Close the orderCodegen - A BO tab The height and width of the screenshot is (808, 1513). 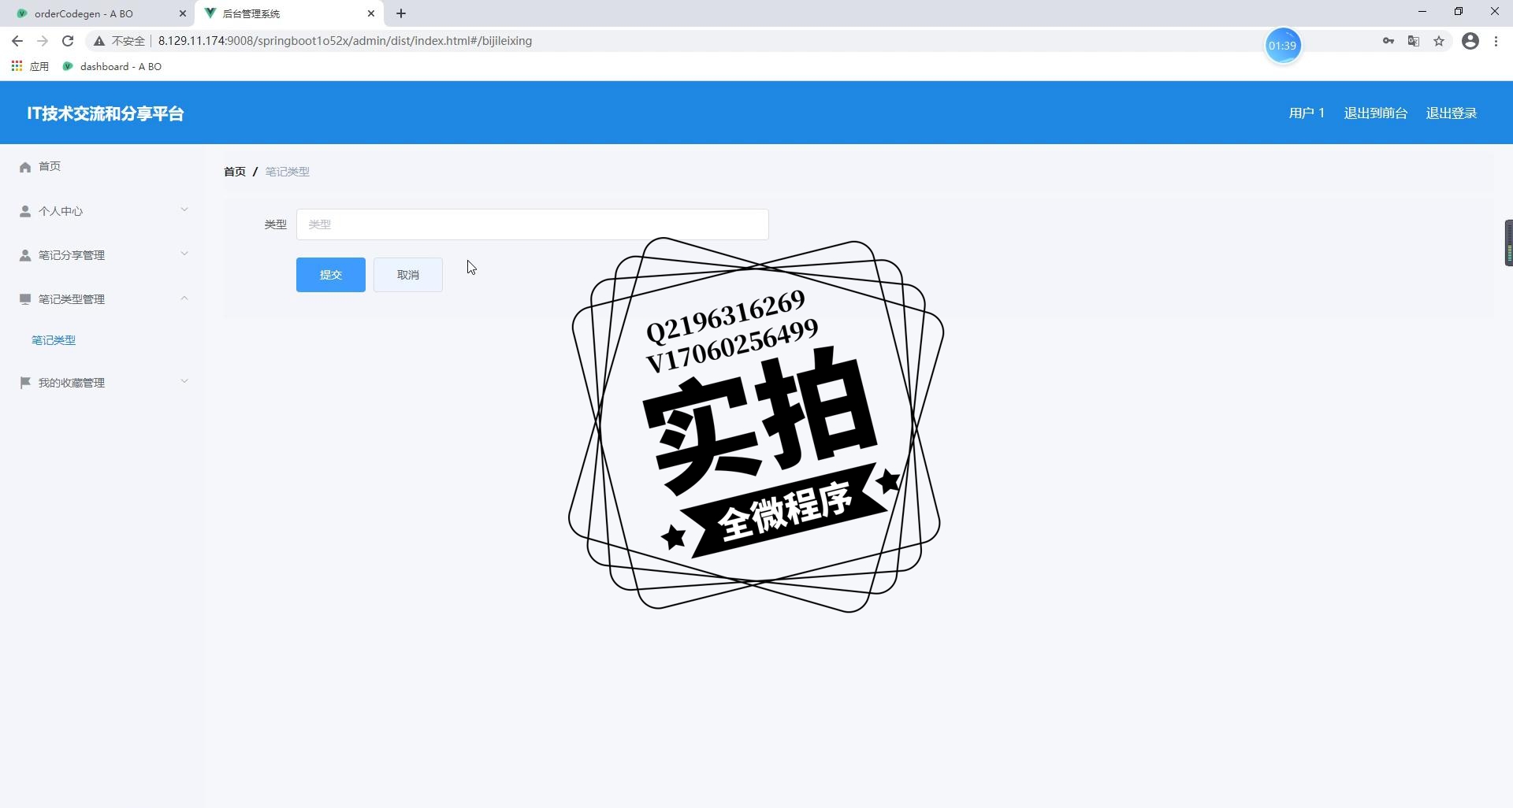point(183,13)
